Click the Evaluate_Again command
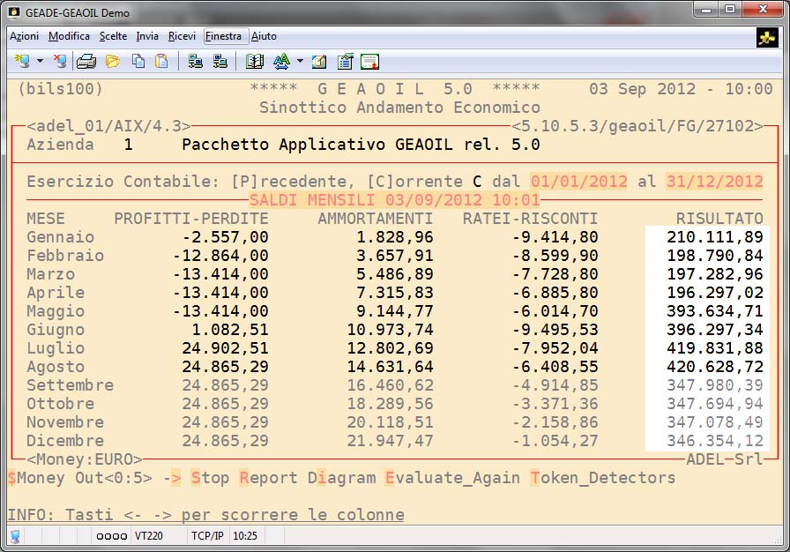This screenshot has height=552, width=790. pyautogui.click(x=451, y=478)
